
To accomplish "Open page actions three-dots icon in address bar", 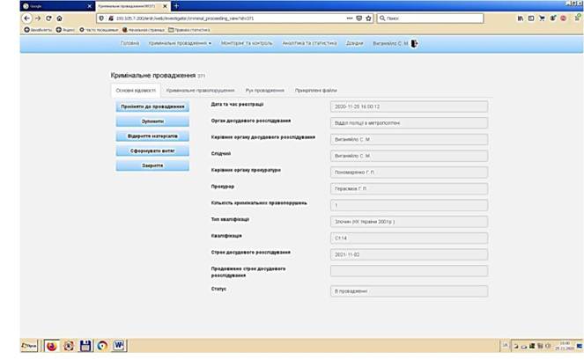I will [x=350, y=18].
